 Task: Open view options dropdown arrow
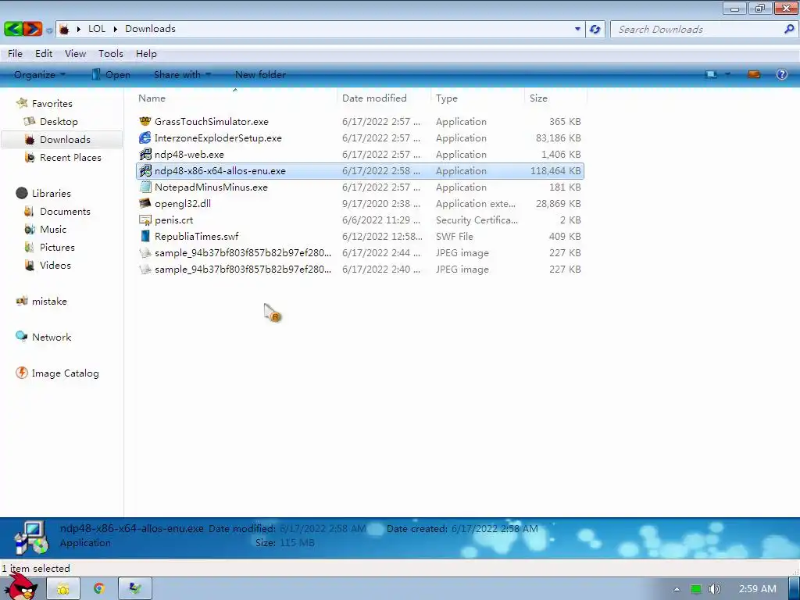(727, 74)
